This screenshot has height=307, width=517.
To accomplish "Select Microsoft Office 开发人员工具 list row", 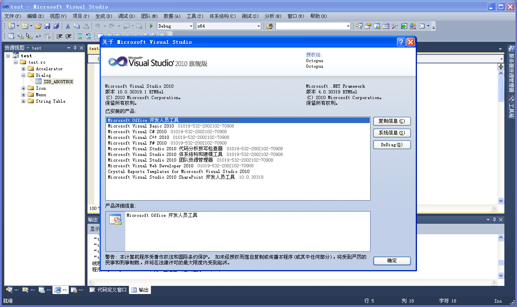I will point(238,120).
